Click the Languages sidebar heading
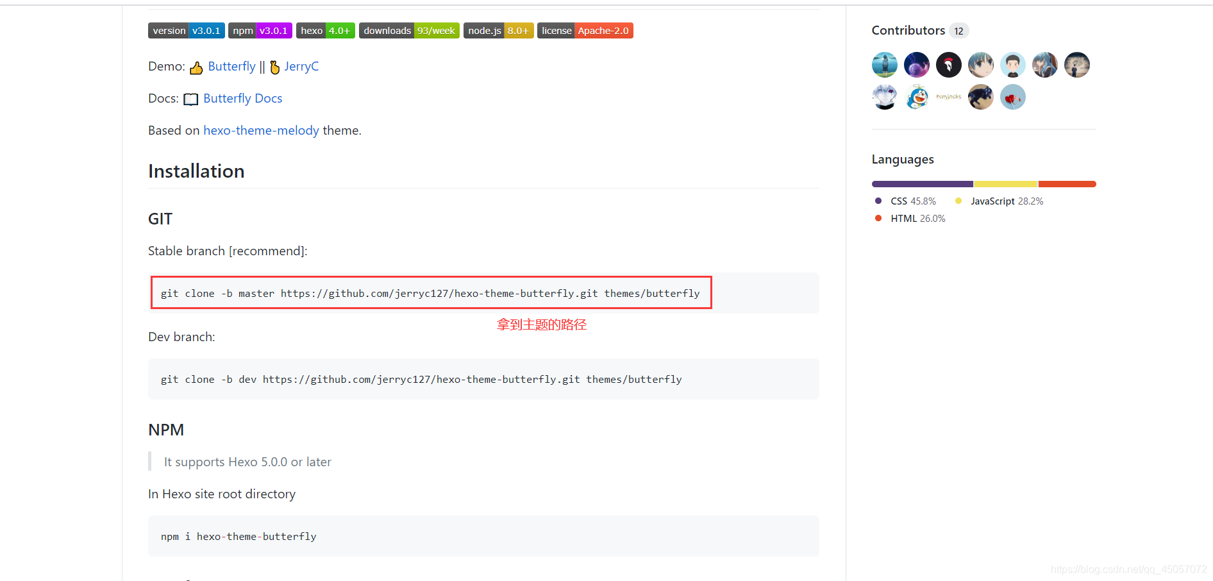Viewport: 1213px width, 581px height. pos(902,160)
